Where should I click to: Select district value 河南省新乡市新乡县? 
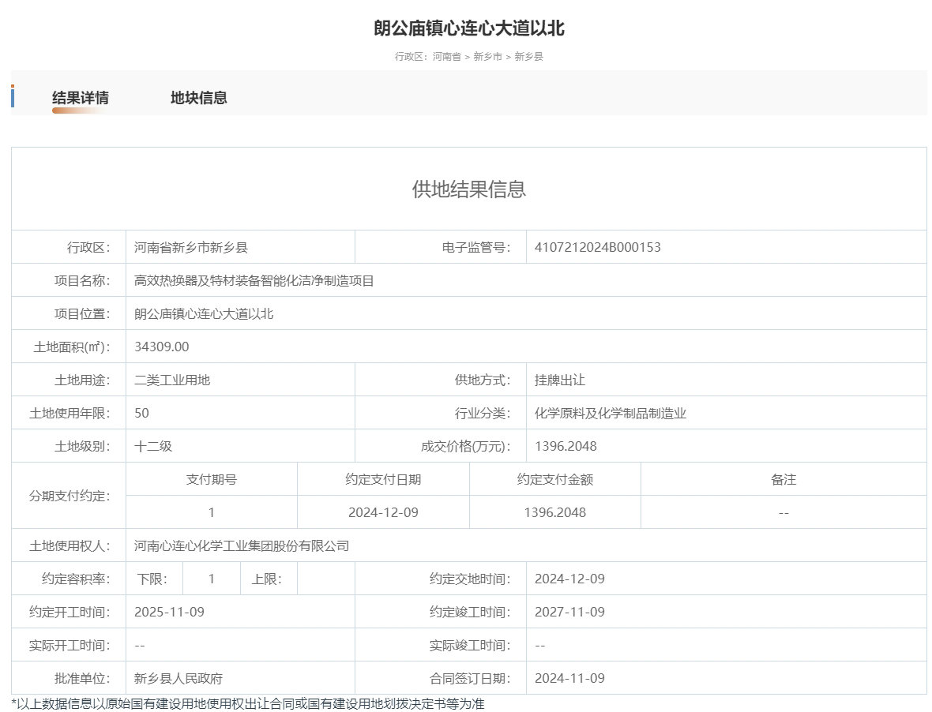[191, 247]
